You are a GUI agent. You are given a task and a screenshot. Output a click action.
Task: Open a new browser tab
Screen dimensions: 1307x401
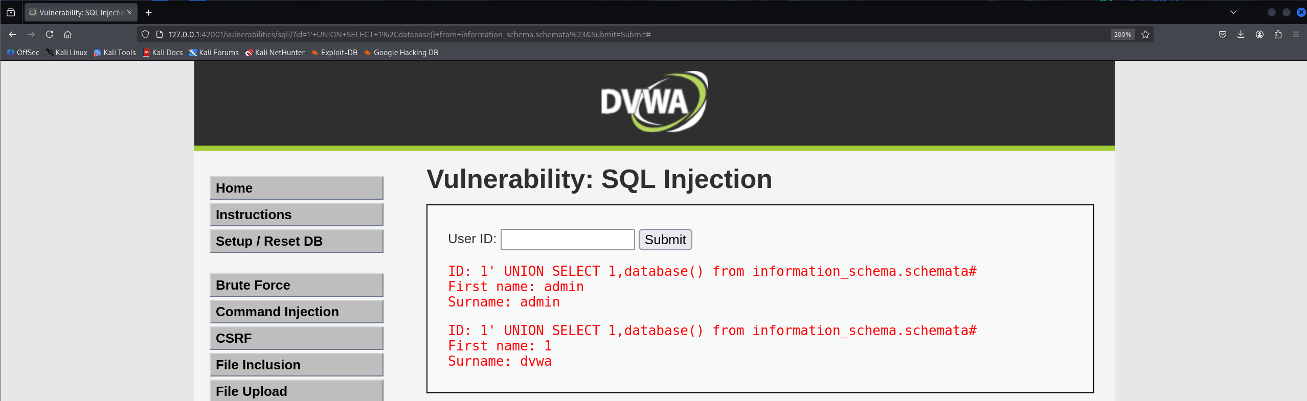(148, 12)
